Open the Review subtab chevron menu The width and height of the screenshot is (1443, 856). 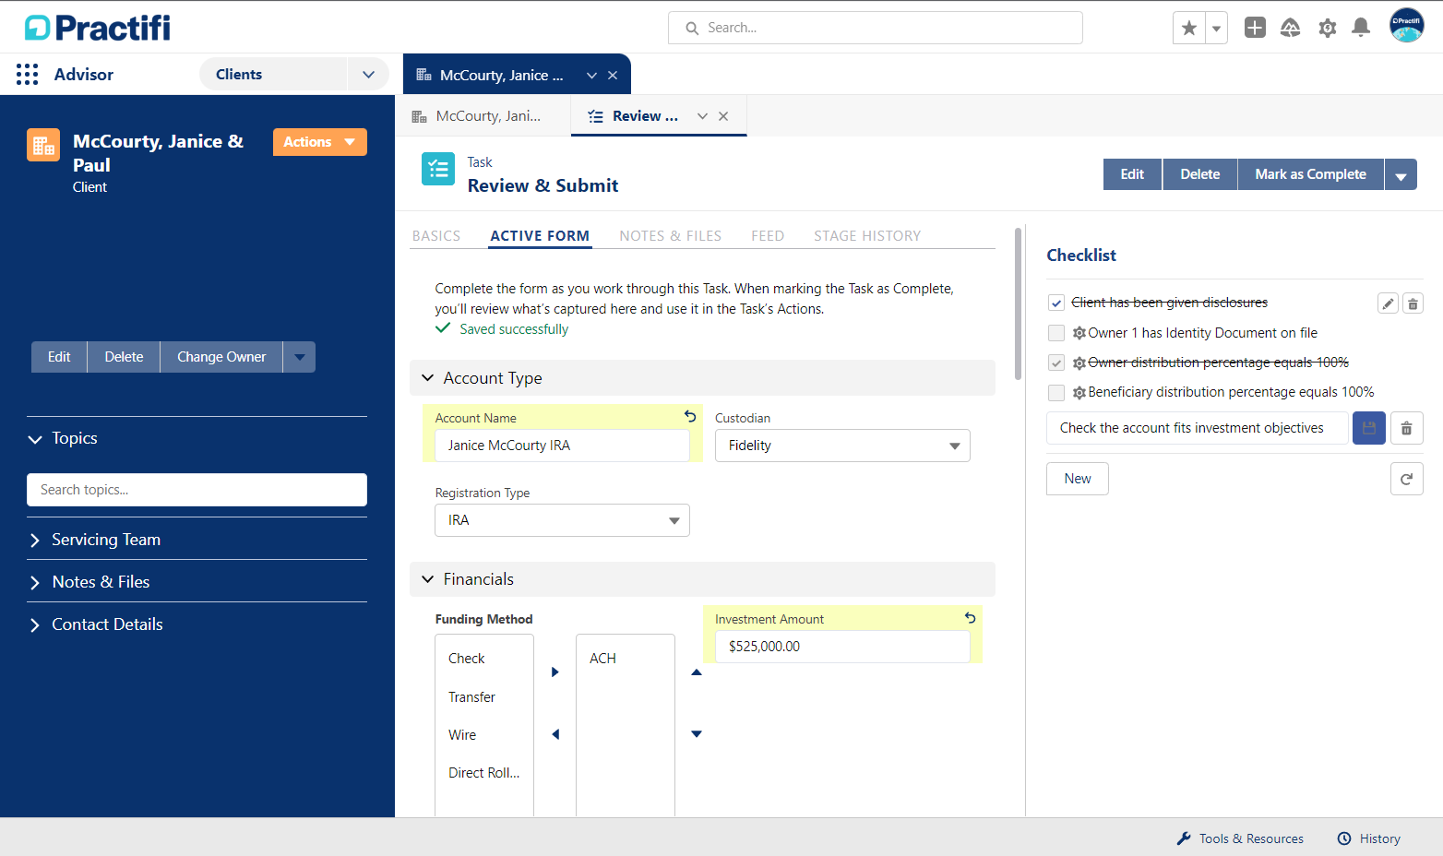pos(702,116)
